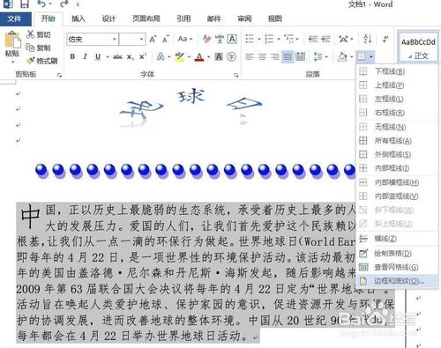Click the Enclosed Character (字) icon
This screenshot has height=348, width=441.
coord(232,56)
